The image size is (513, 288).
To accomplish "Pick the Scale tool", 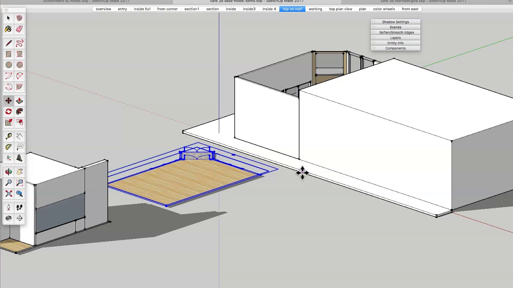I will (x=8, y=122).
